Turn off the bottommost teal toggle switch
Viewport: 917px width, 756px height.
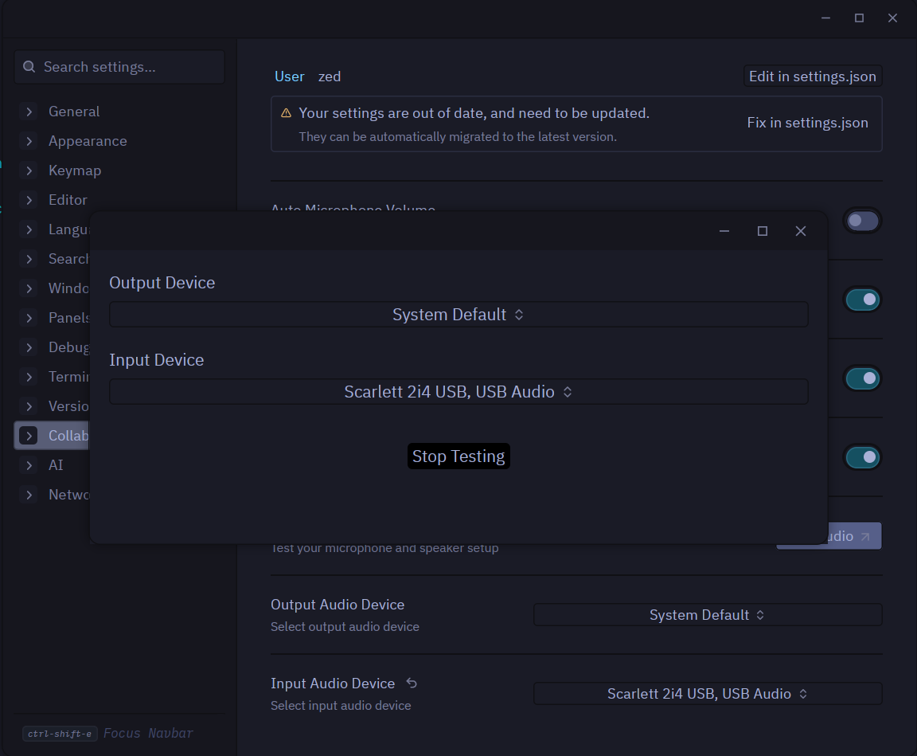click(x=862, y=456)
